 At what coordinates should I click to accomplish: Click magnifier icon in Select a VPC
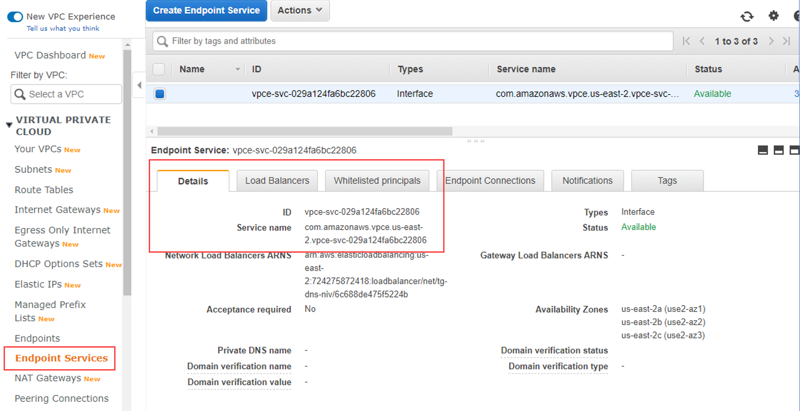tap(20, 94)
